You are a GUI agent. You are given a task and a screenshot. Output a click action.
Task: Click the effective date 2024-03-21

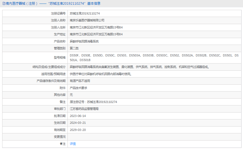click(x=78, y=123)
